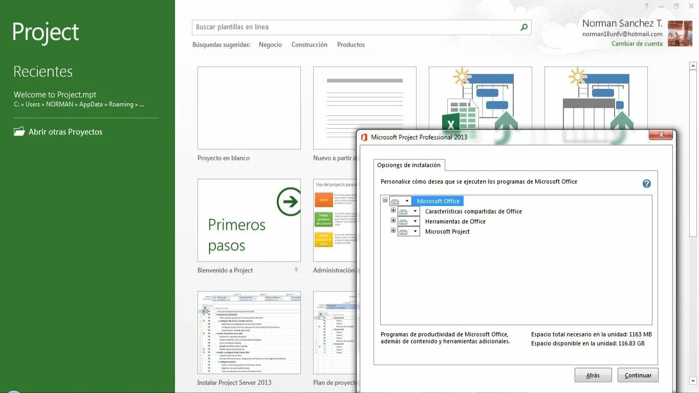Viewport: 699px width, 393px height.
Task: Open install dropdown for Características compartidas de Office
Action: point(408,211)
